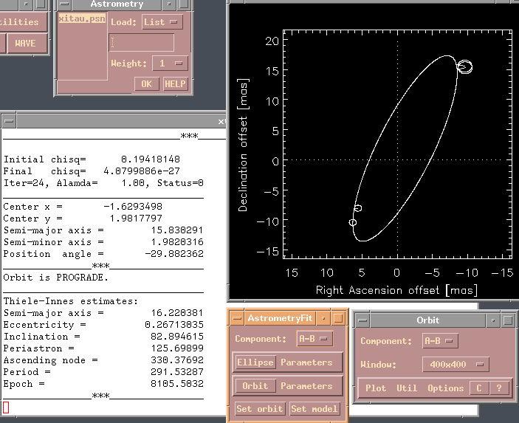Open the Util menu in Orbit

pos(406,388)
